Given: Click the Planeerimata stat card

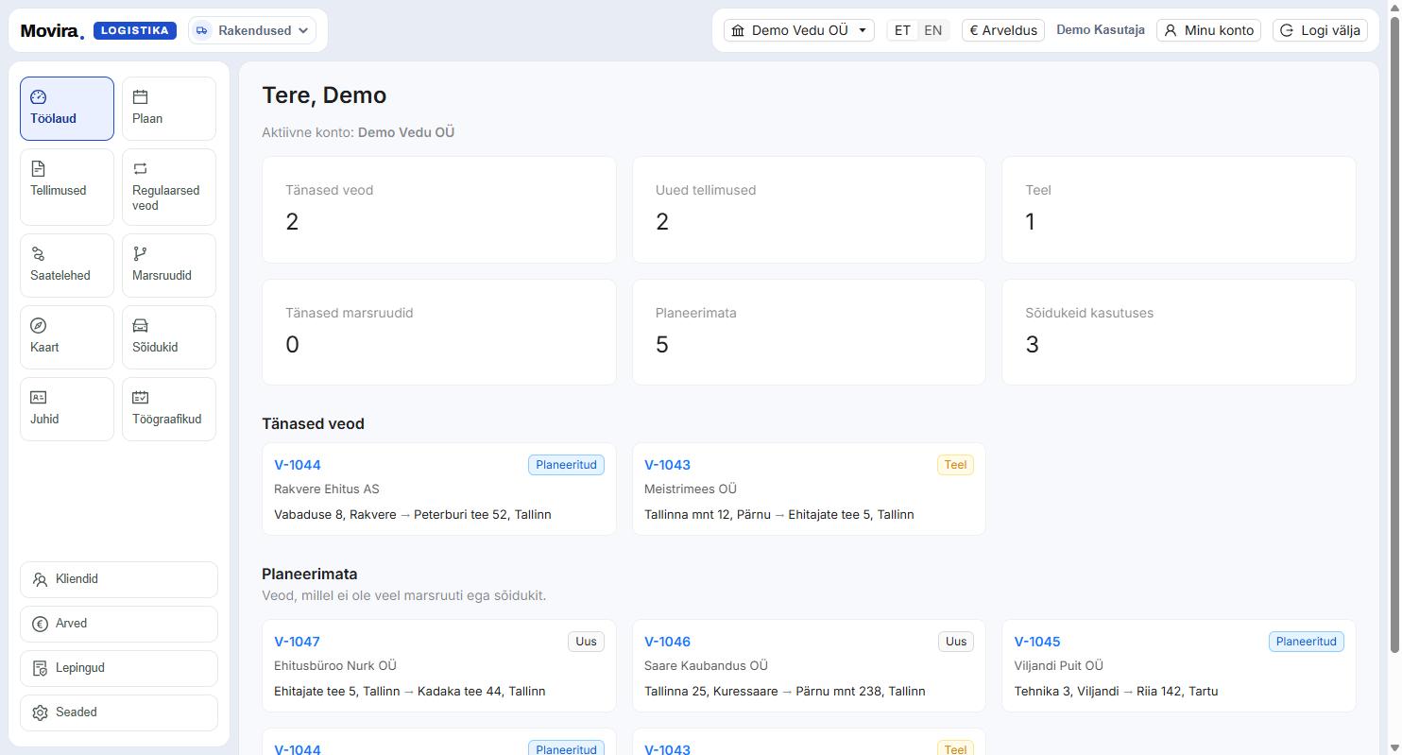Looking at the screenshot, I should pyautogui.click(x=809, y=332).
